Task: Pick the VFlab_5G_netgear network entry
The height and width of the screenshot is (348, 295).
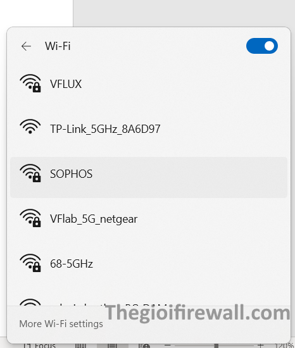Action: [94, 219]
